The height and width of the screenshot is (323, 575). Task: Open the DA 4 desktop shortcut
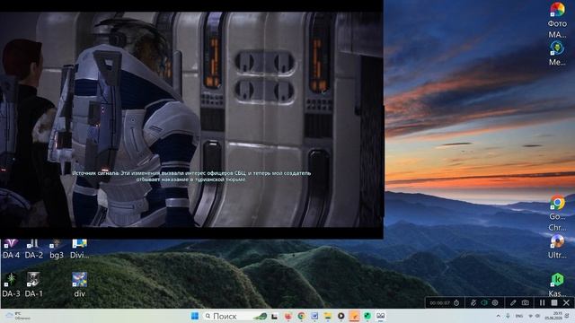(x=11, y=249)
